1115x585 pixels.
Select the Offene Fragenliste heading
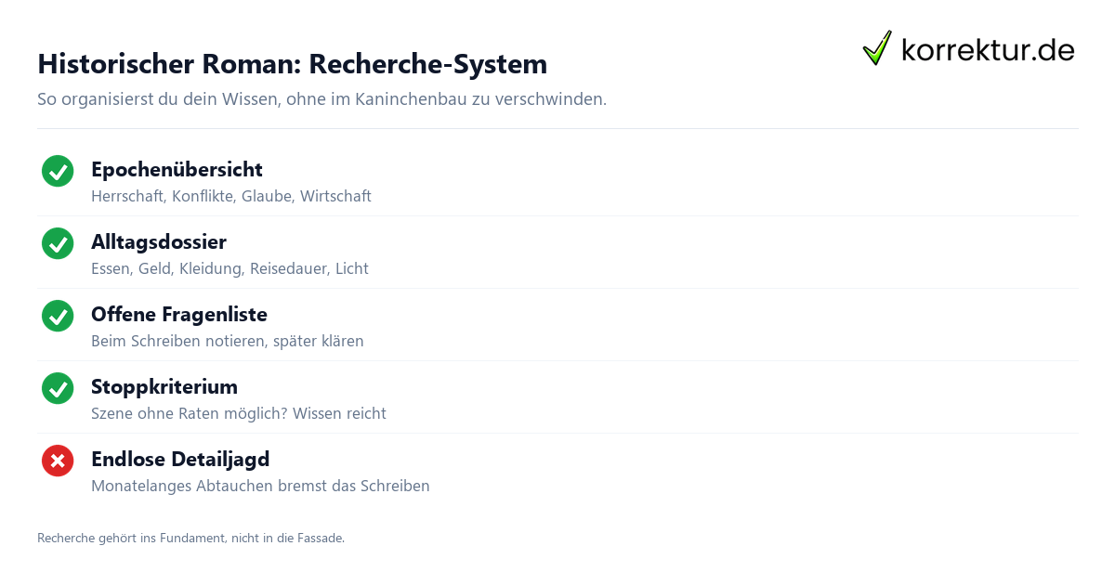(x=179, y=315)
